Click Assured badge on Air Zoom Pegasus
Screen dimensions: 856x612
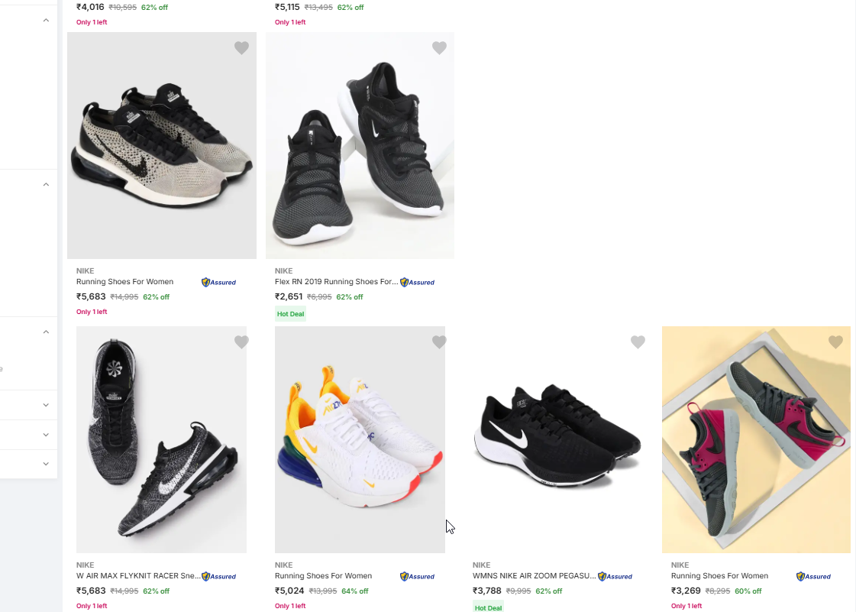[x=615, y=576]
